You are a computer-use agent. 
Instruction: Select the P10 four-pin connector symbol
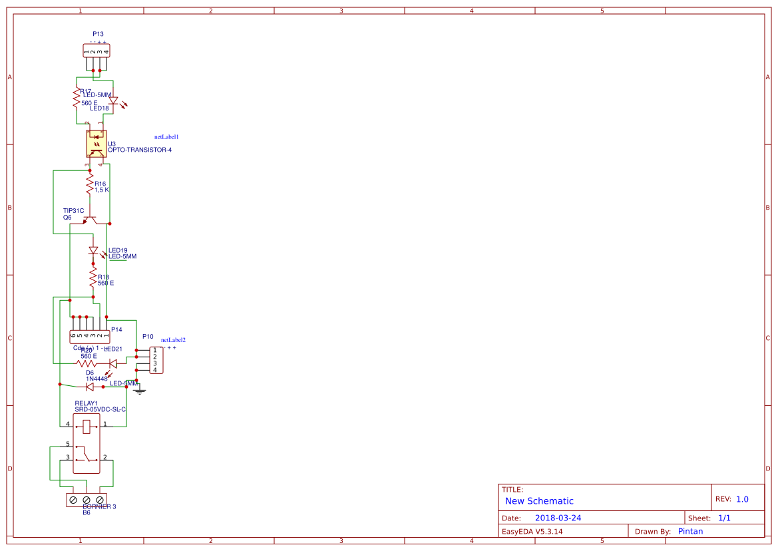[156, 360]
